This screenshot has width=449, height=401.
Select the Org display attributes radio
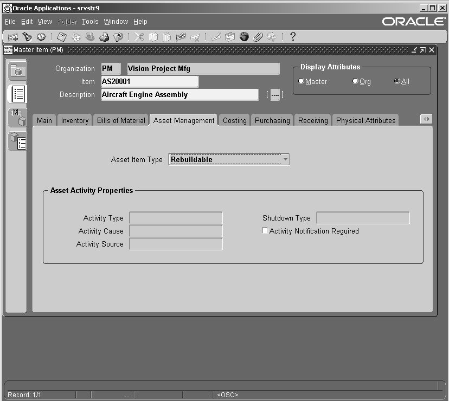click(x=355, y=81)
